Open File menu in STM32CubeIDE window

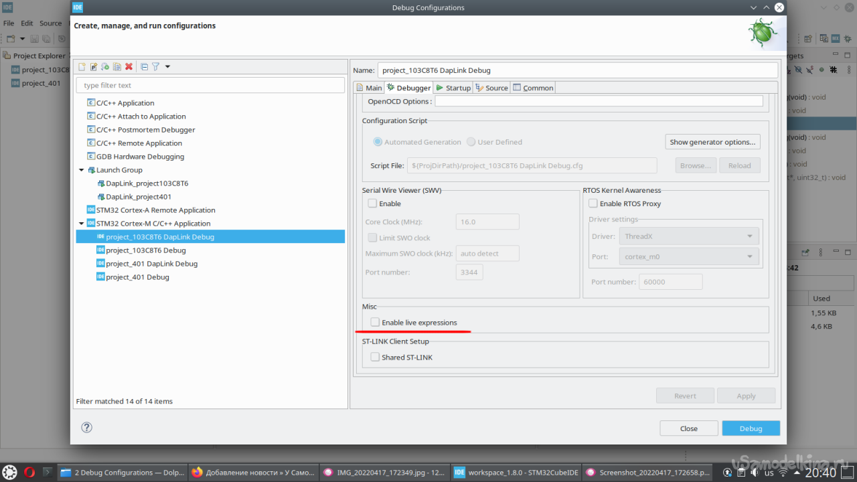[9, 23]
